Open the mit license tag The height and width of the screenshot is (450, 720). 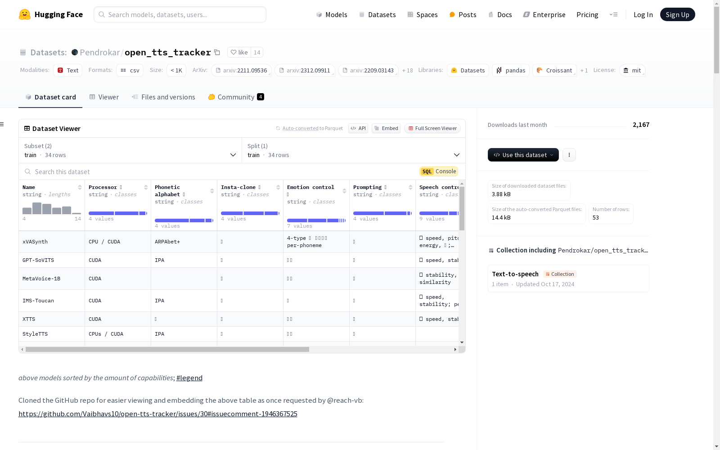click(x=632, y=70)
